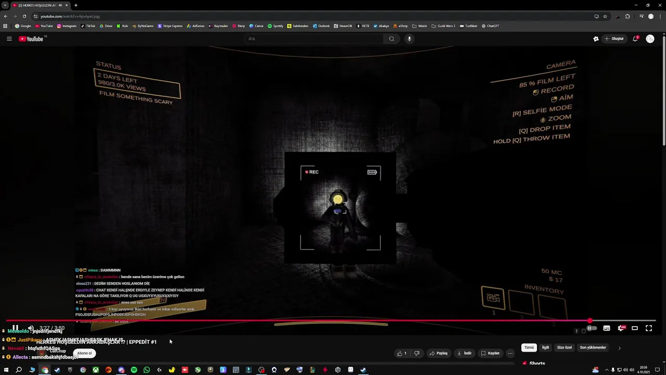Go back with the browser arrow

6,16
